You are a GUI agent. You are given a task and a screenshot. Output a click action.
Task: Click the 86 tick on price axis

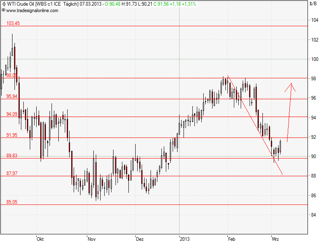click(x=314, y=195)
